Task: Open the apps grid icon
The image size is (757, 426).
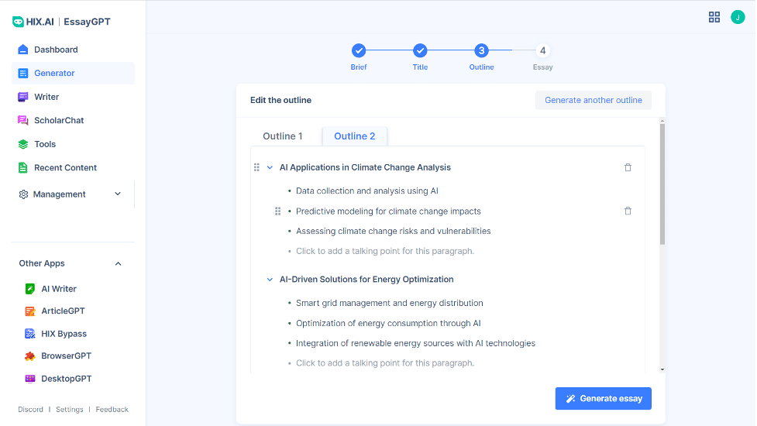Action: (x=714, y=17)
